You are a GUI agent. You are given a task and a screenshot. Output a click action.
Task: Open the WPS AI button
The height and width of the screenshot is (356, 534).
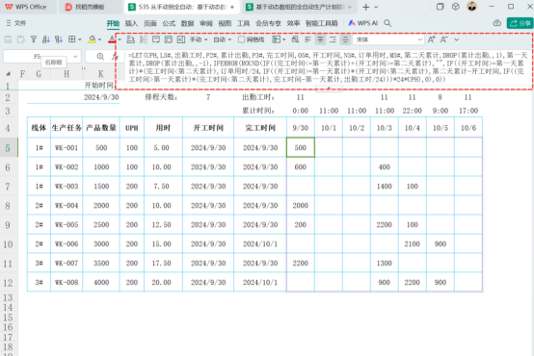363,23
